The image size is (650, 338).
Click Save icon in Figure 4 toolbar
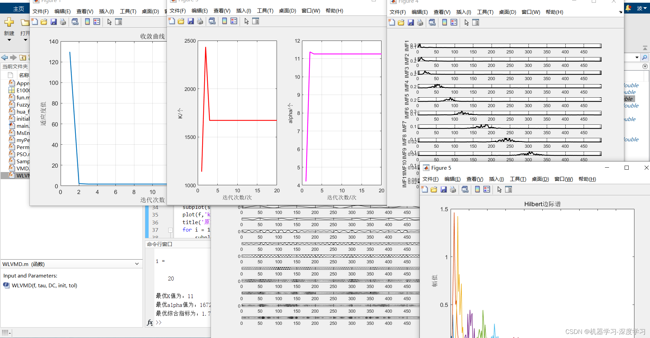(411, 22)
